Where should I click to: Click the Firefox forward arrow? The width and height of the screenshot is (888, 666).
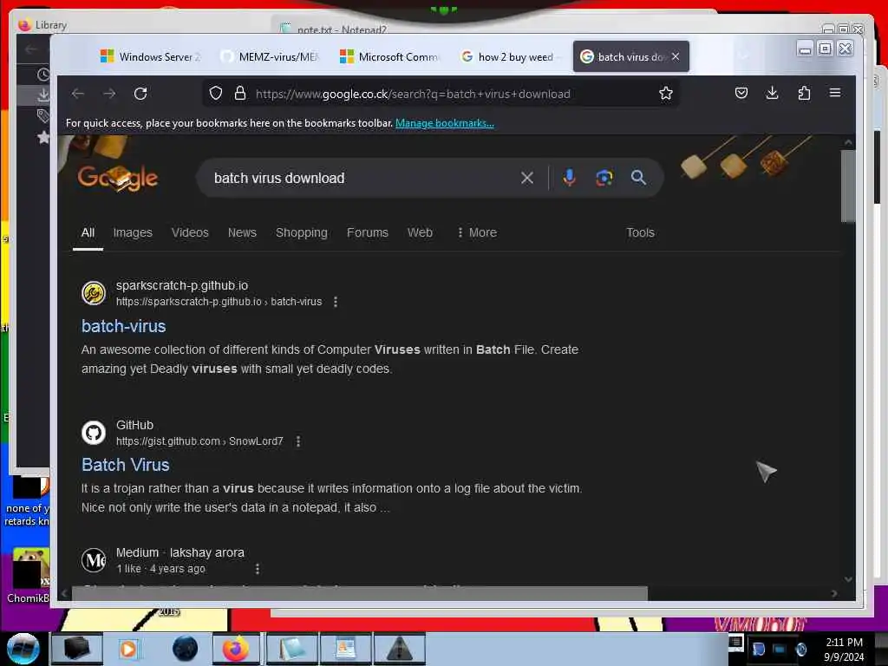click(x=109, y=94)
